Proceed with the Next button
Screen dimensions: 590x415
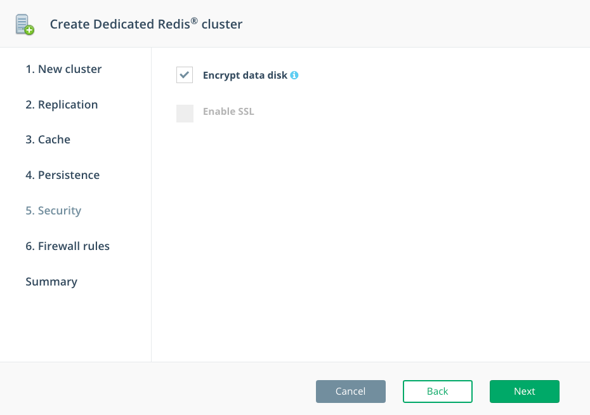click(x=525, y=392)
